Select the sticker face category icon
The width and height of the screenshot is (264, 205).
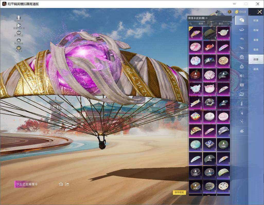242,85
